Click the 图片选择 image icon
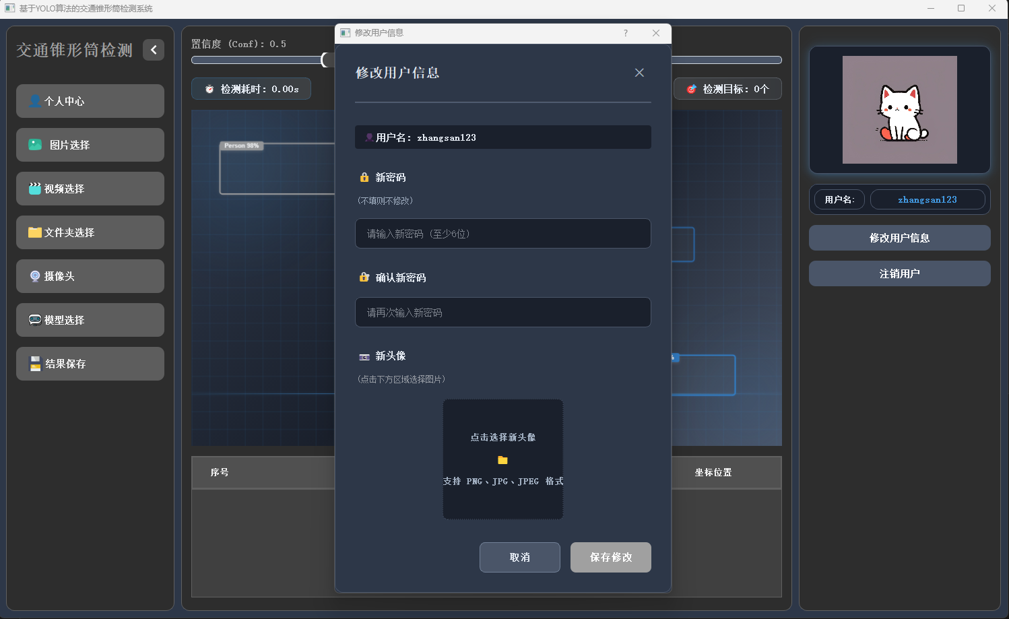This screenshot has width=1009, height=619. (35, 145)
